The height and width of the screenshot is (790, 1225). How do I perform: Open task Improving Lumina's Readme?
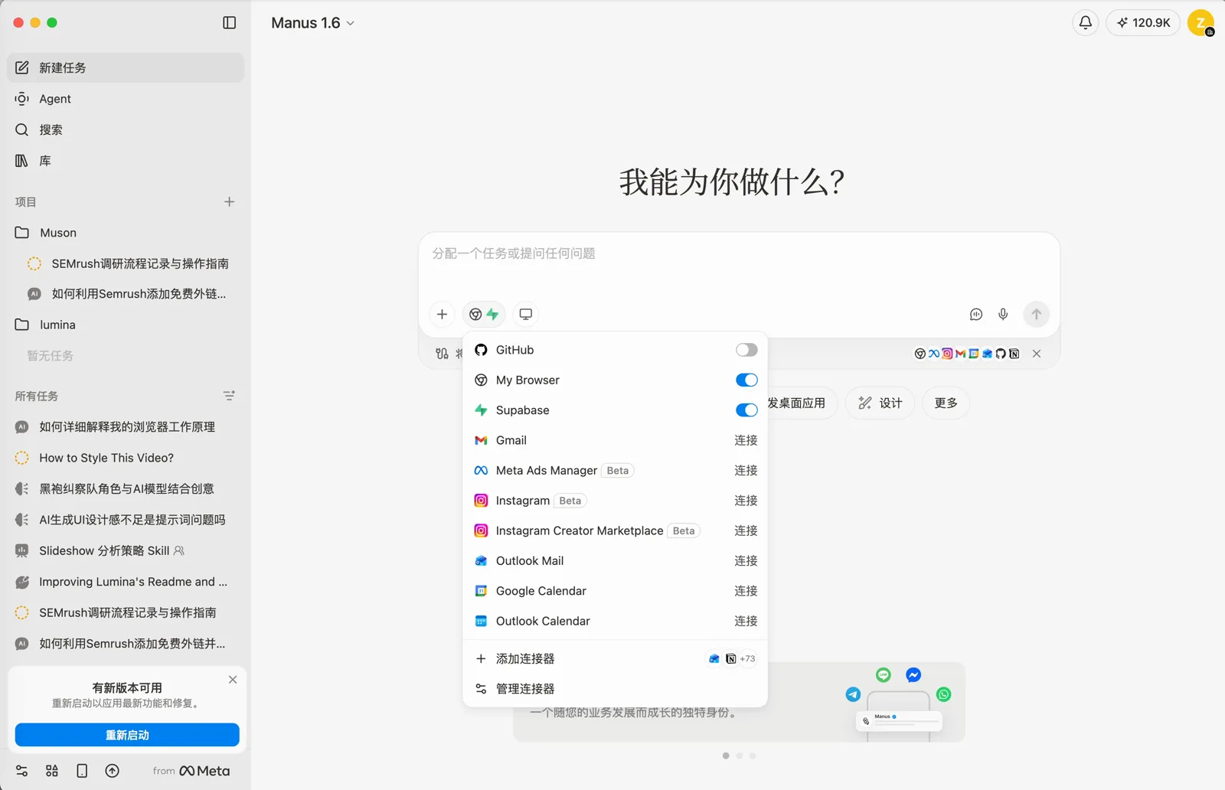pyautogui.click(x=126, y=582)
